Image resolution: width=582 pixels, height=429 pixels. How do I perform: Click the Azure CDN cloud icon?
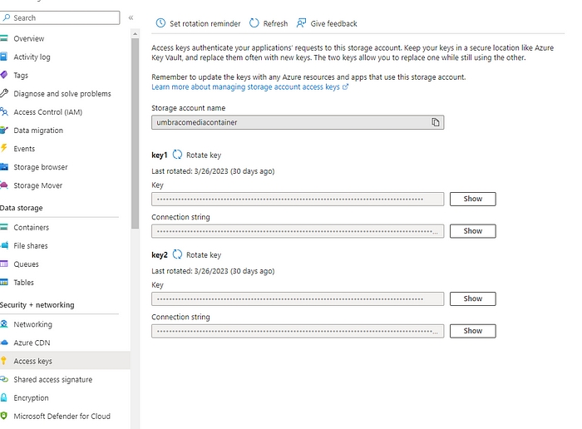coord(3,343)
